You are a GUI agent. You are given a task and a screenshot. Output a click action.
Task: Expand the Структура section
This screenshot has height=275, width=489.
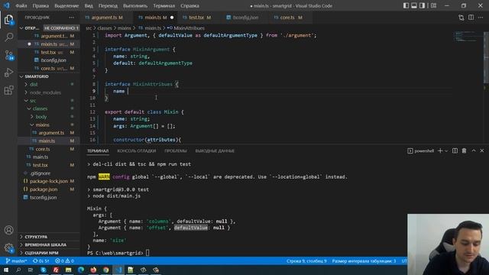[x=49, y=237]
